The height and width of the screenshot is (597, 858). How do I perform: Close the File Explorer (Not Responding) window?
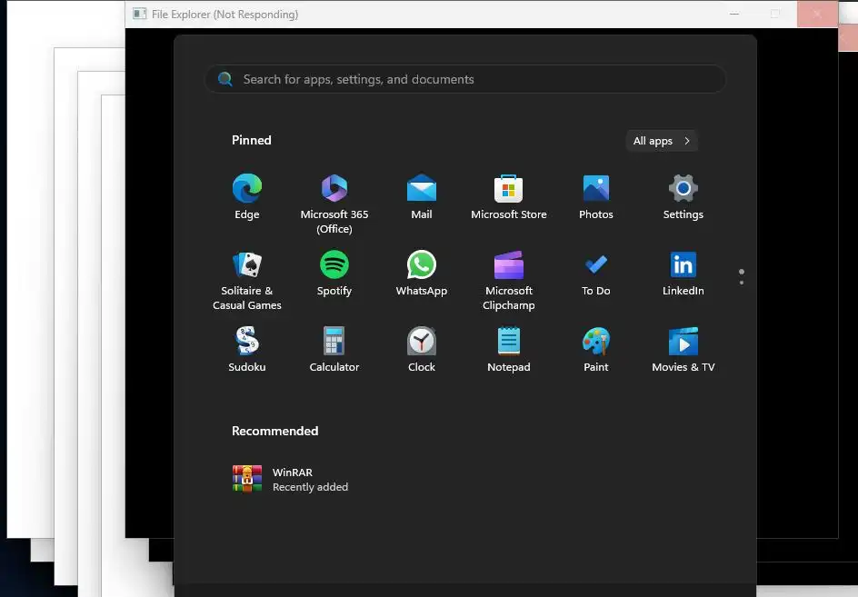(817, 14)
